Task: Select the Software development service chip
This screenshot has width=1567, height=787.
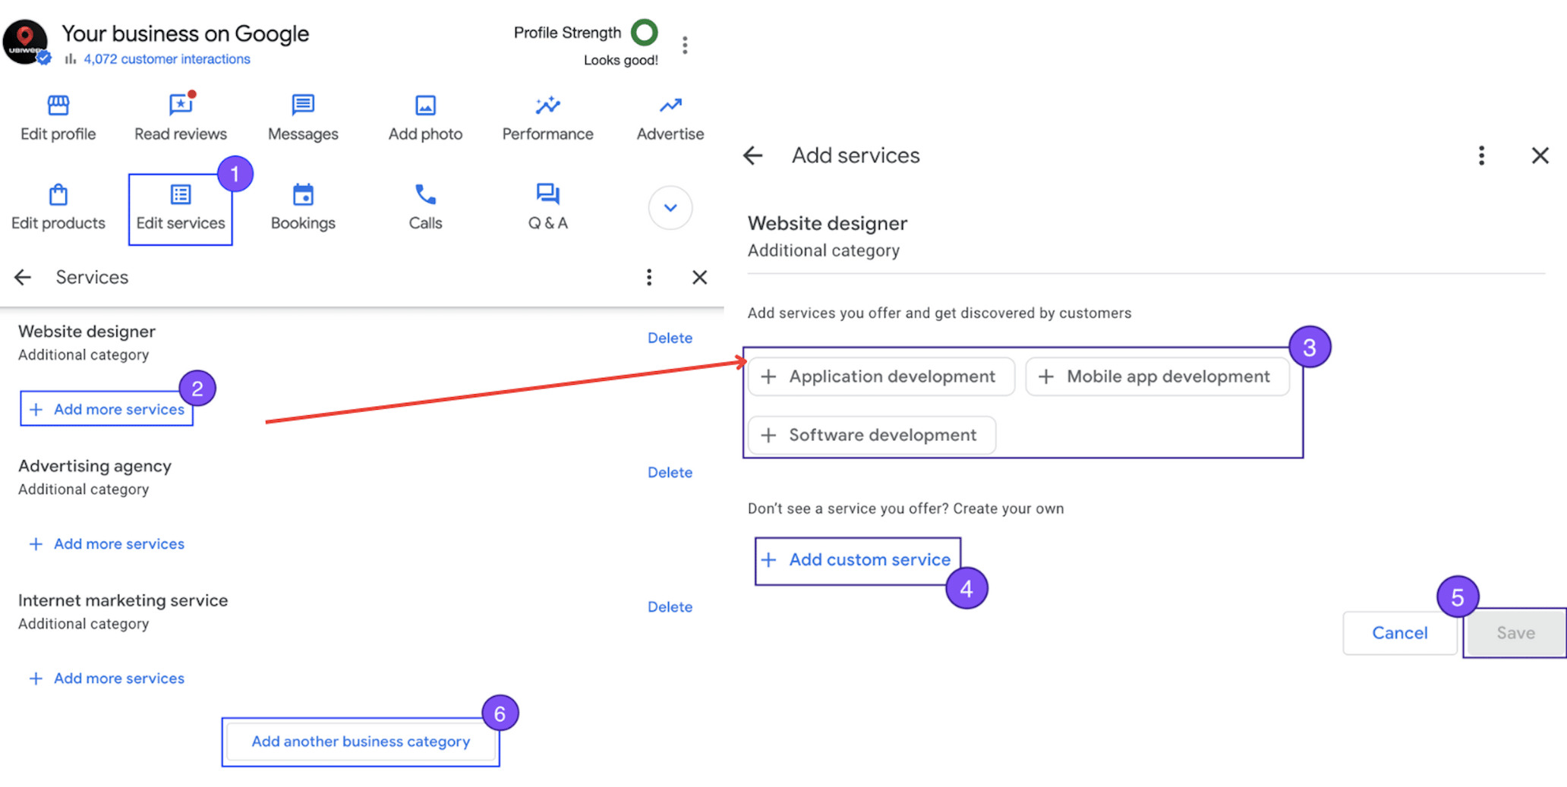Action: click(x=870, y=435)
